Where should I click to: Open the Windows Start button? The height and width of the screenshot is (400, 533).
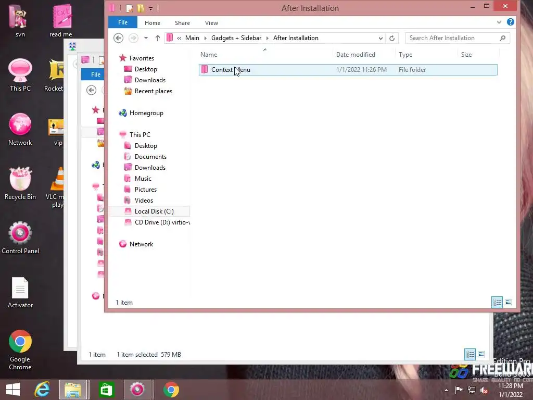pyautogui.click(x=13, y=390)
